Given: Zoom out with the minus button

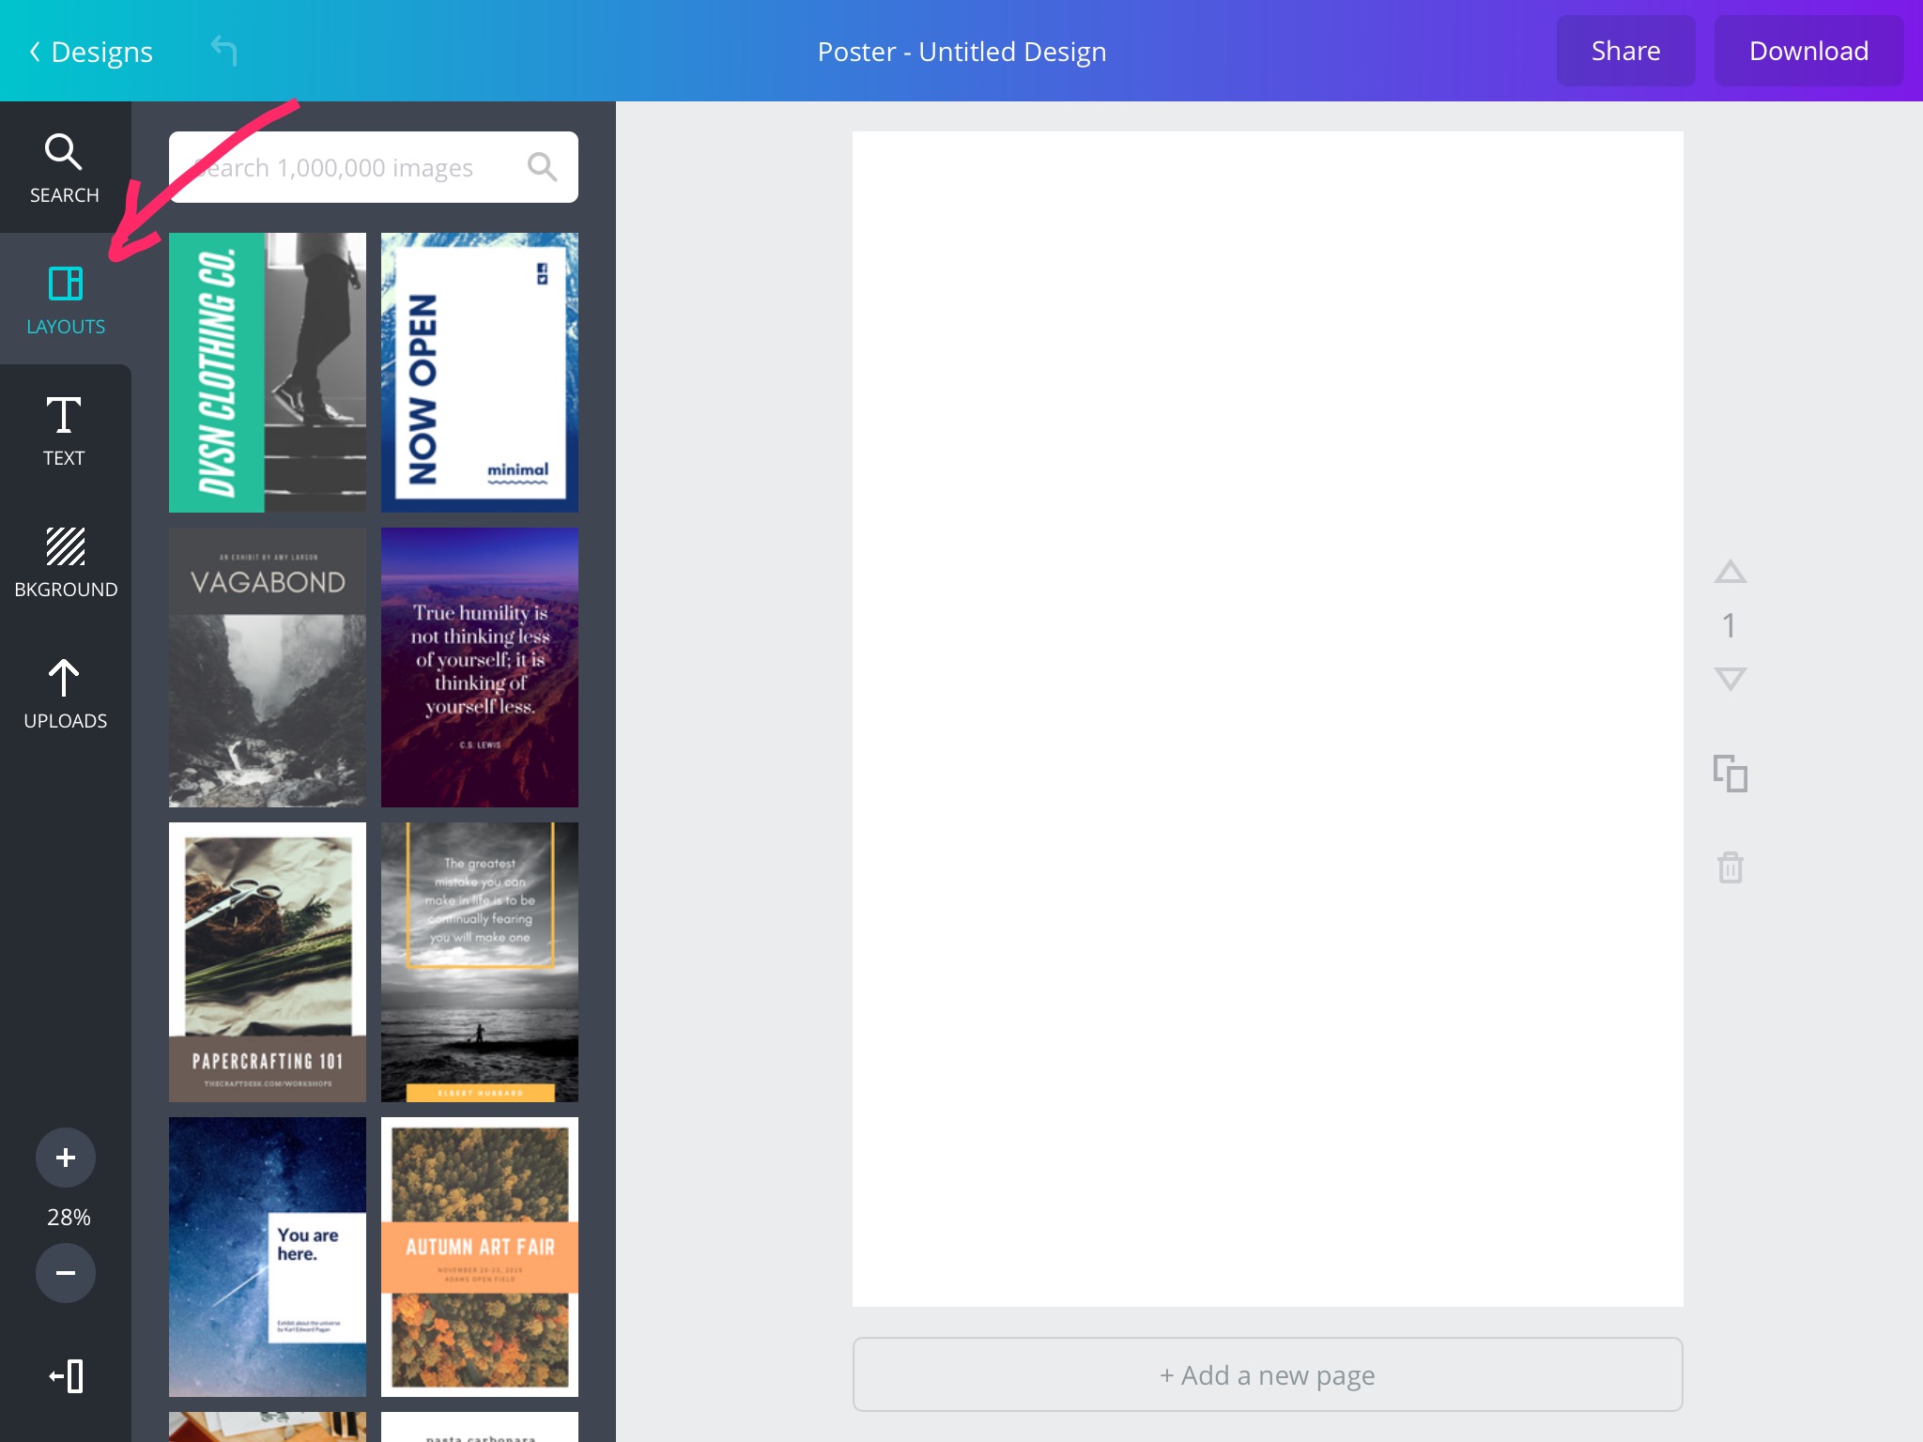Looking at the screenshot, I should (66, 1273).
